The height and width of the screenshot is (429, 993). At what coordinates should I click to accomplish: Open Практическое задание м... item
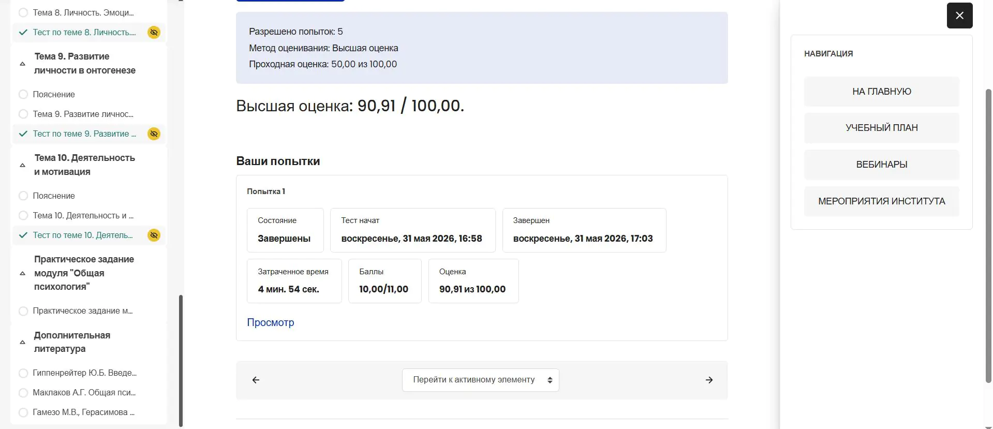pos(83,311)
